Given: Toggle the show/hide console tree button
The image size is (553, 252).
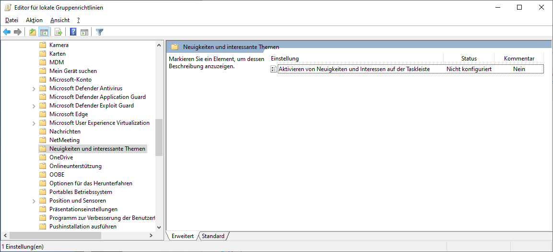Looking at the screenshot, I should (44, 32).
